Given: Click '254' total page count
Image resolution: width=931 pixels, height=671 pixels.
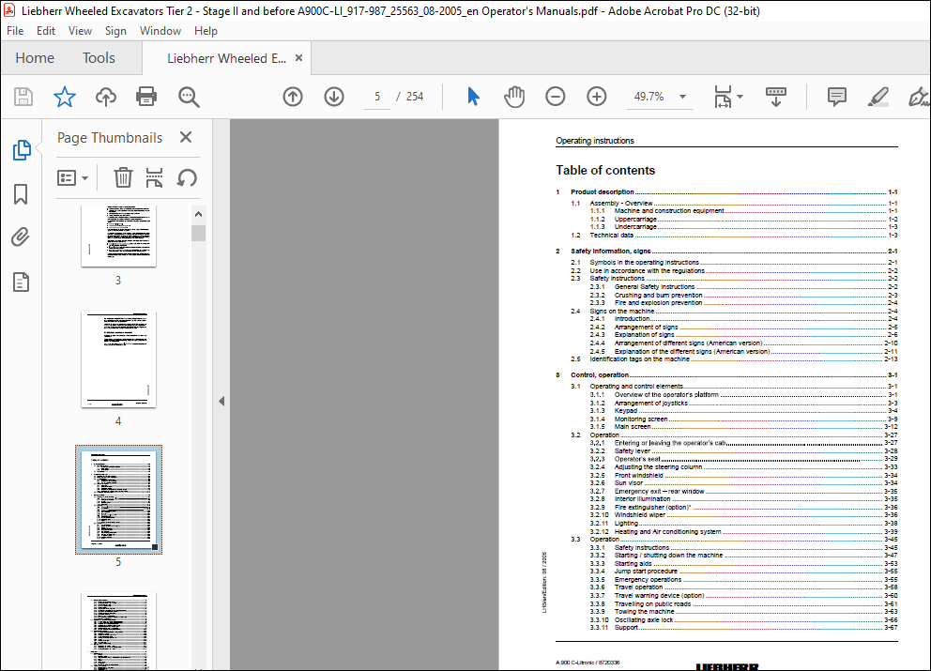Looking at the screenshot, I should tap(415, 97).
